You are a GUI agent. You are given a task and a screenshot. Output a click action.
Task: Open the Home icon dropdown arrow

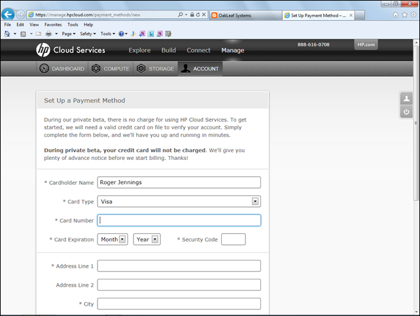[x=15, y=34]
